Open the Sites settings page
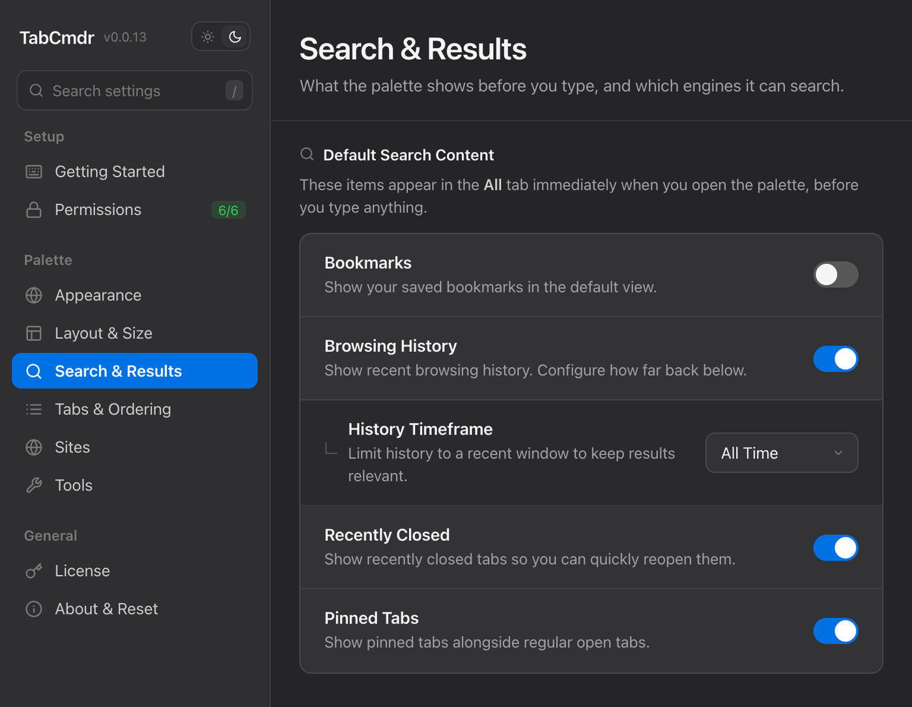The height and width of the screenshot is (707, 912). point(135,447)
